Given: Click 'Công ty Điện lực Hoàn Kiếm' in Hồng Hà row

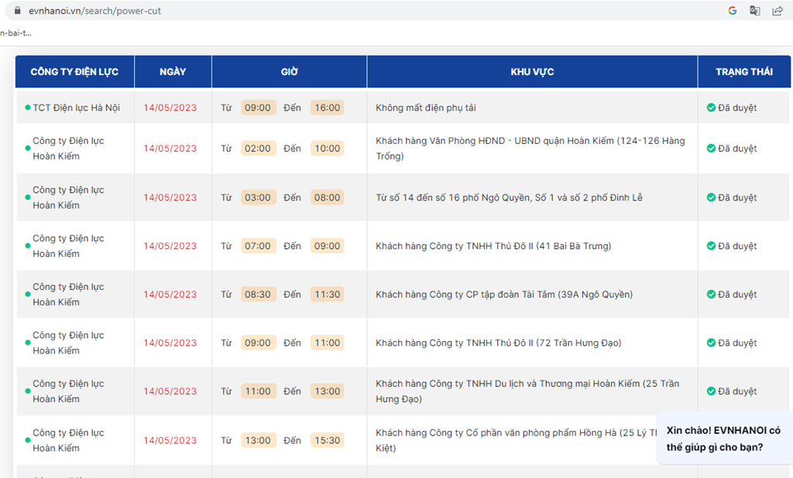Looking at the screenshot, I should pyautogui.click(x=68, y=441).
